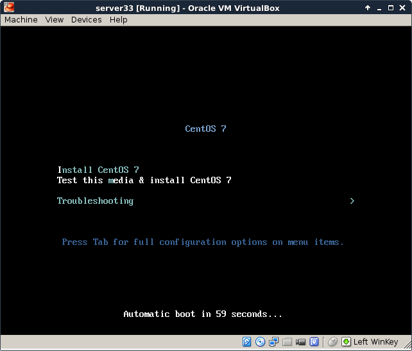Click the optical disc activity icon
412x351 pixels.
pos(260,342)
